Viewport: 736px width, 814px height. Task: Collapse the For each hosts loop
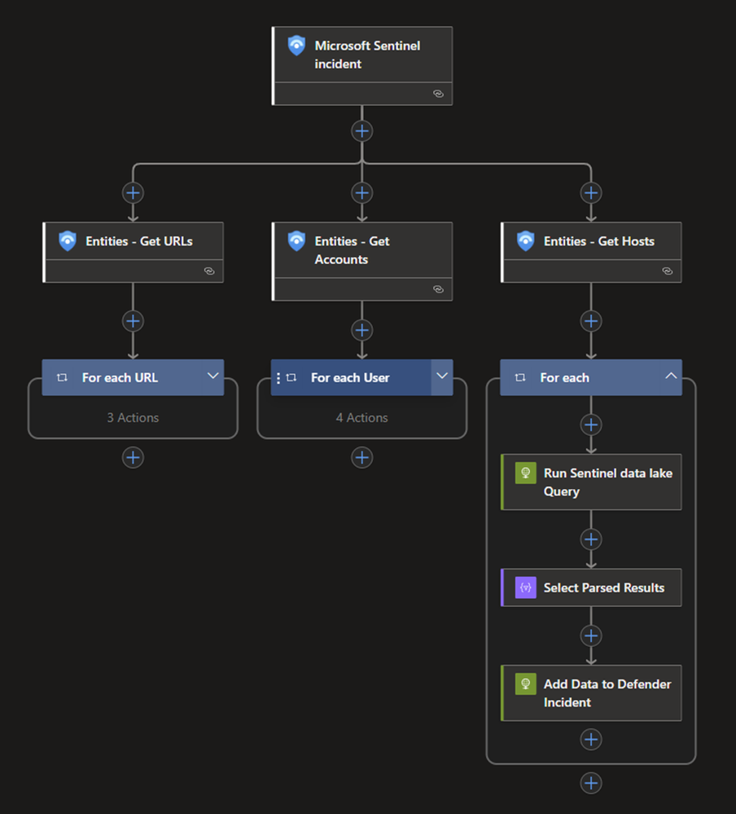click(x=671, y=376)
